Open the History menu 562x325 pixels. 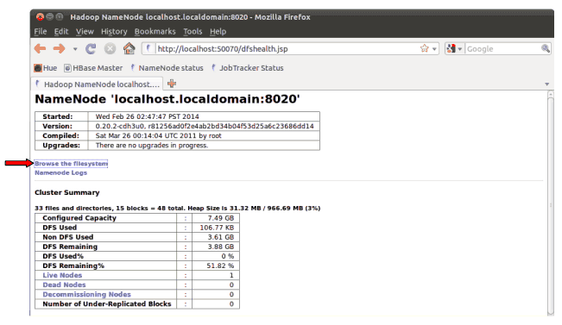[x=114, y=32]
